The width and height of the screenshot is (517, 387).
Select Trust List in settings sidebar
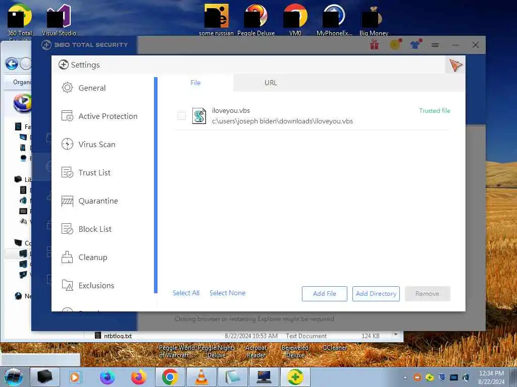pos(86,172)
